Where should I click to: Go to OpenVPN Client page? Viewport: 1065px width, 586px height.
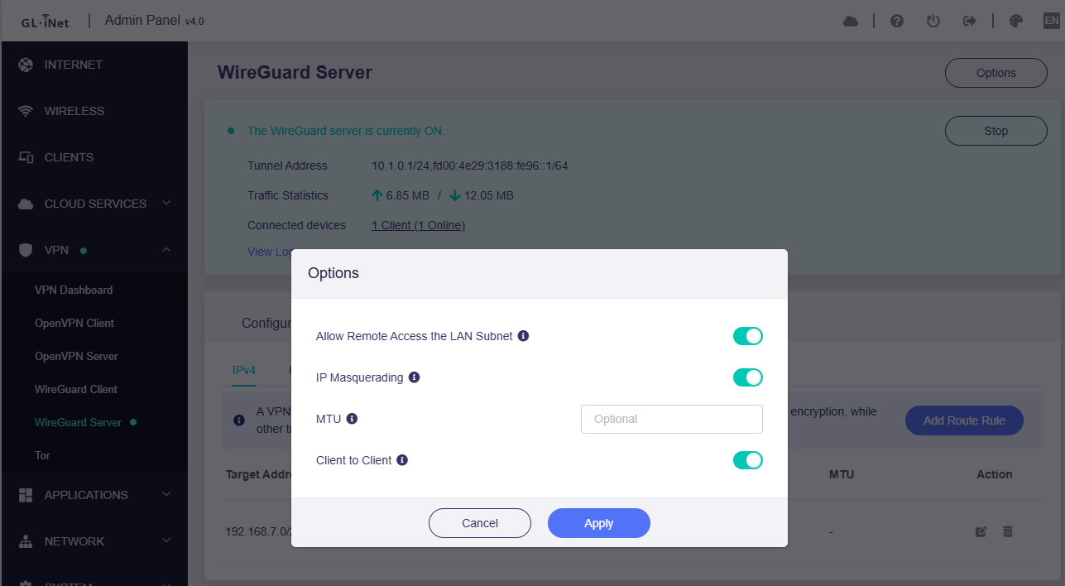coord(74,323)
